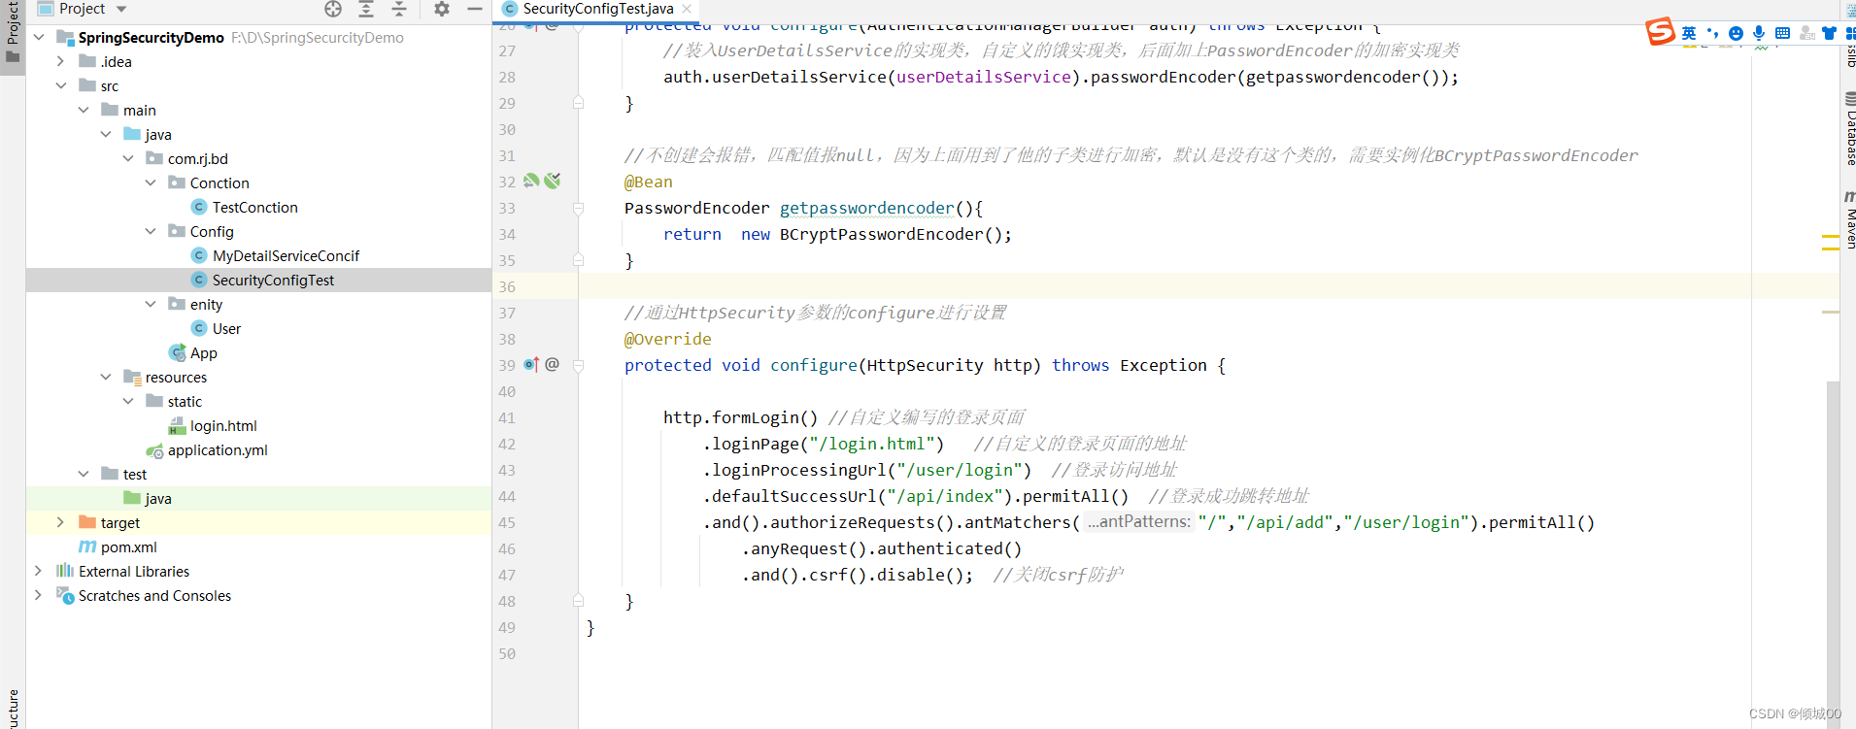Viewport: 1856px width, 729px height.
Task: Open application.yml file
Action: (x=218, y=450)
